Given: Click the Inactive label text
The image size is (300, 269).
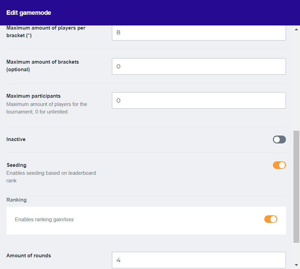Looking at the screenshot, I should (x=16, y=139).
